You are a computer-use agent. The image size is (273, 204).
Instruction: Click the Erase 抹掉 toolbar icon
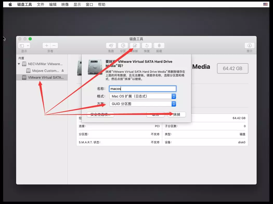[x=135, y=46]
